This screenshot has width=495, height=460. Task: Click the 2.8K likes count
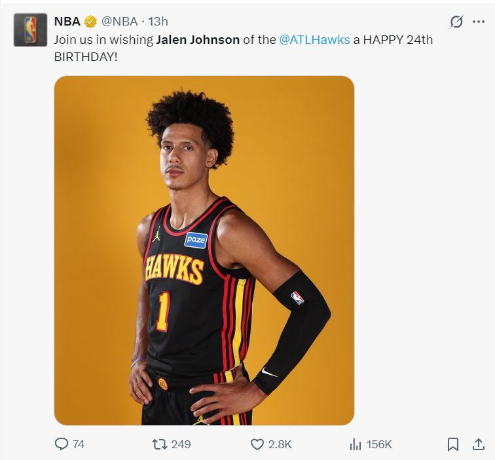[280, 444]
